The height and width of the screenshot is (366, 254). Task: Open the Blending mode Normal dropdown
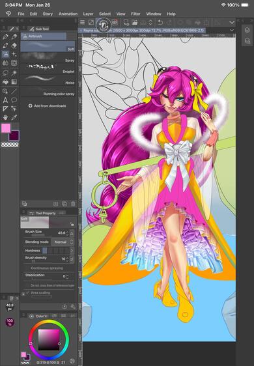pos(63,242)
